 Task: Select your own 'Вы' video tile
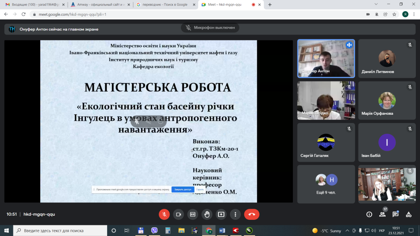tap(387, 184)
